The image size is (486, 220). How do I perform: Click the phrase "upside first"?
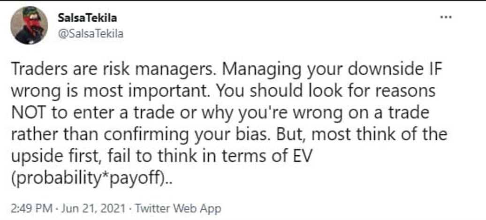[56, 158]
